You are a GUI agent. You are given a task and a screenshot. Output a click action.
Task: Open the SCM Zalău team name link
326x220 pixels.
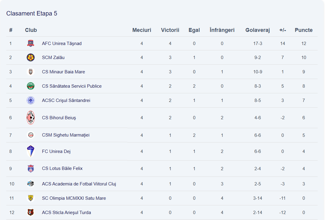[x=53, y=58]
